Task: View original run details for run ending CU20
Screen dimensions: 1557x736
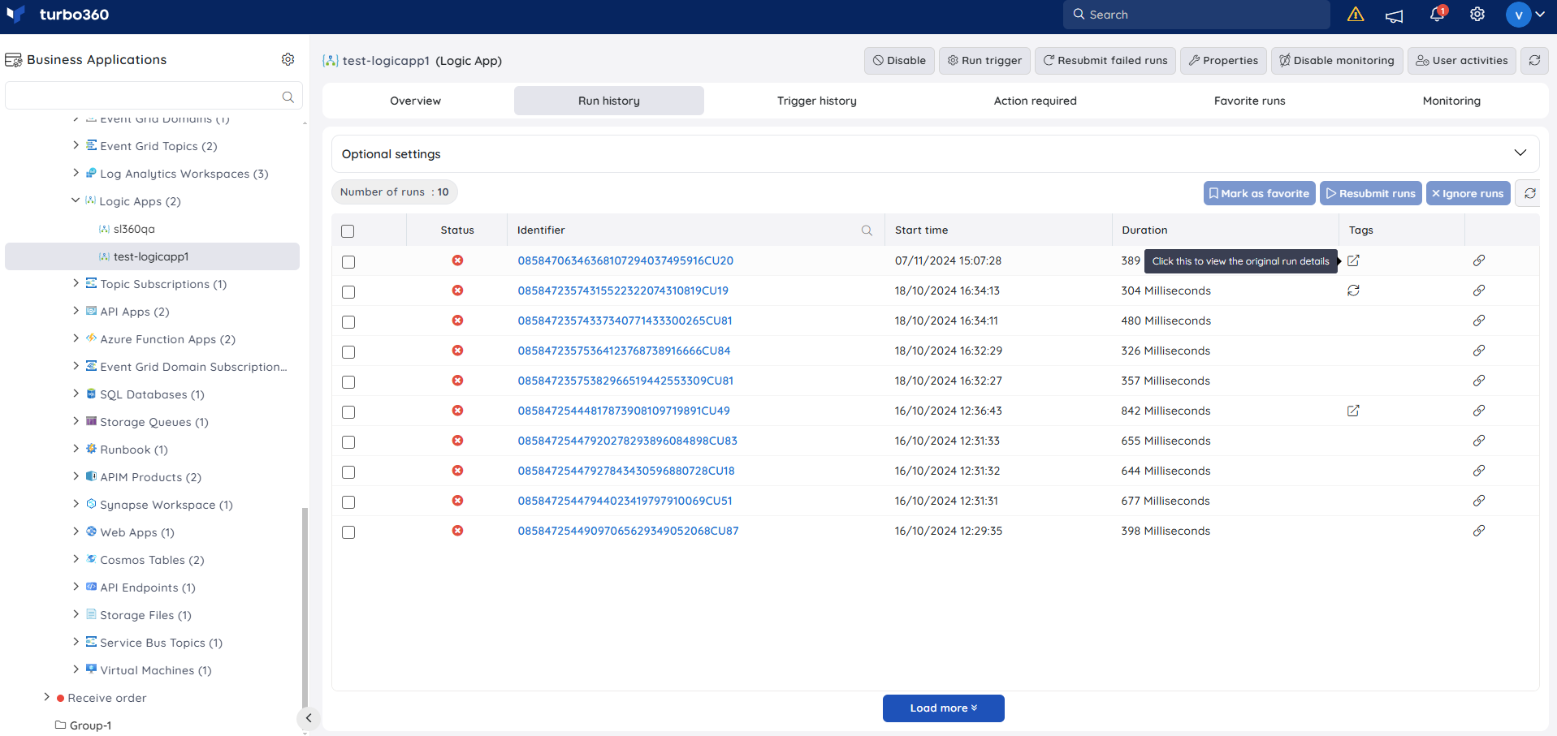Action: coord(1353,260)
